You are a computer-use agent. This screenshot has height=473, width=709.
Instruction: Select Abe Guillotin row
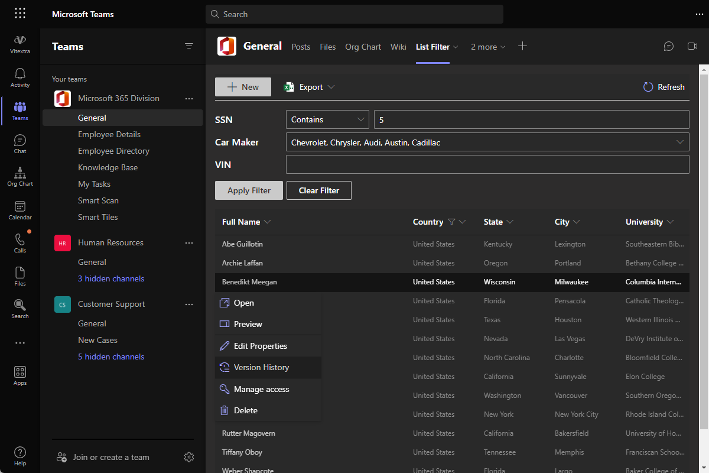[452, 244]
